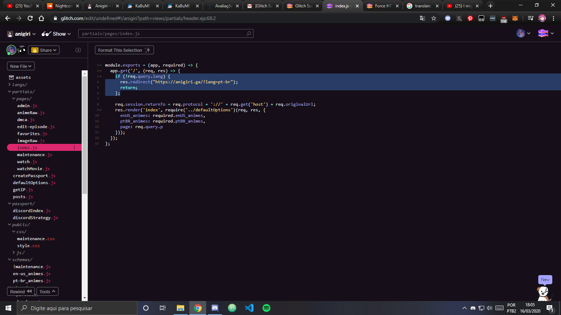Click the Windows taskbar search box

click(x=77, y=308)
